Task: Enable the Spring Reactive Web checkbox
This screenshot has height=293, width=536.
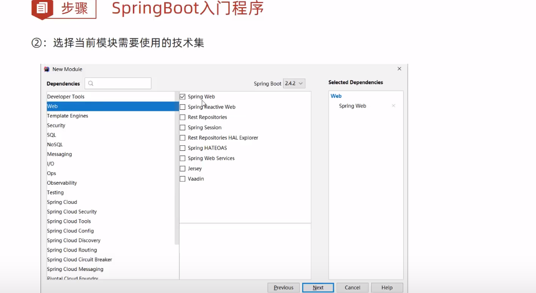Action: pyautogui.click(x=183, y=107)
